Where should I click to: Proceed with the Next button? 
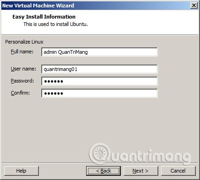(x=141, y=171)
